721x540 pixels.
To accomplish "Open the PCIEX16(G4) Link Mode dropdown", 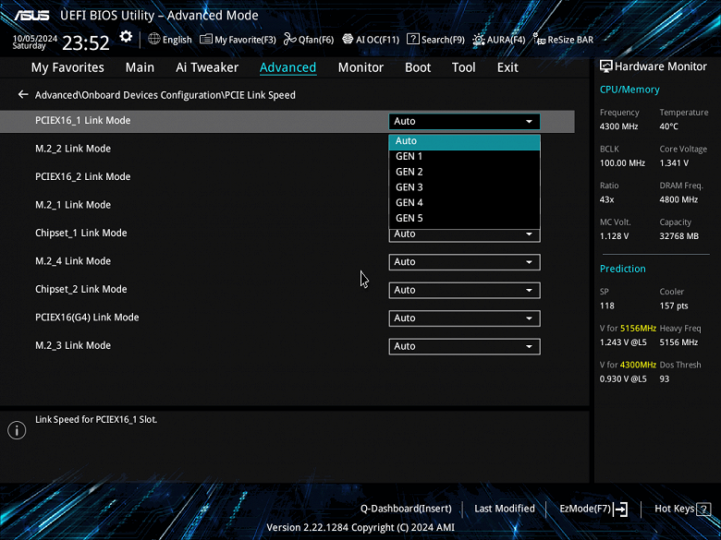I will click(x=464, y=318).
